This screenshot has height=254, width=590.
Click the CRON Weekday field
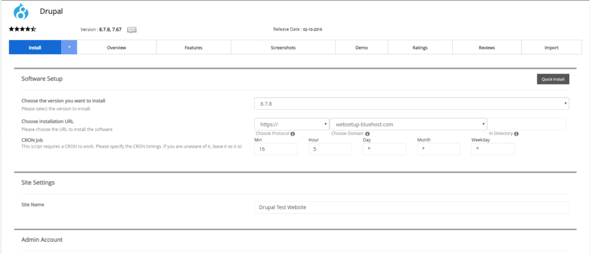493,149
